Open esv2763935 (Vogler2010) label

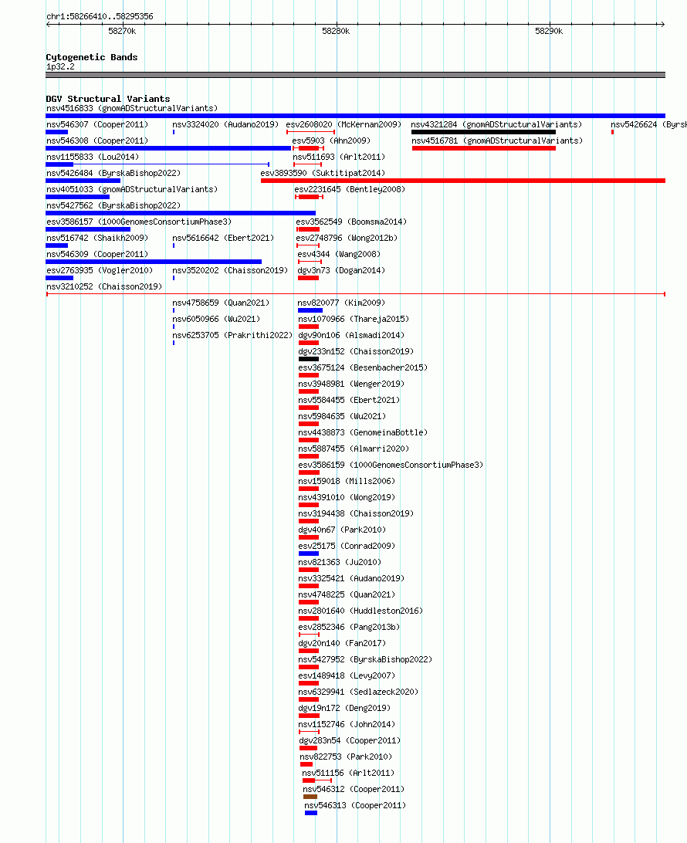[100, 269]
